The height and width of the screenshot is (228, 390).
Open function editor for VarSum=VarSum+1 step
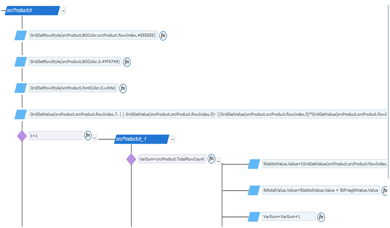tap(321, 217)
